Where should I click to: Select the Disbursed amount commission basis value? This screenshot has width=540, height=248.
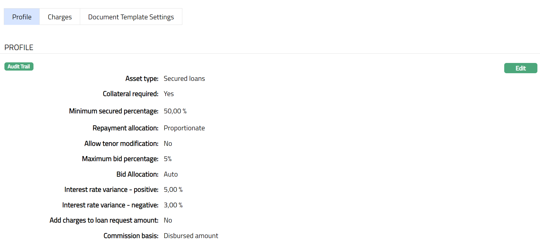coord(191,236)
